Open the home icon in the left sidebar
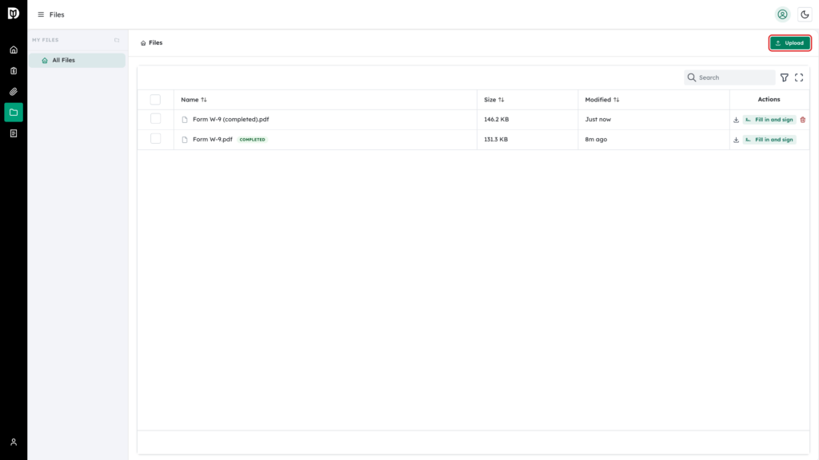Image resolution: width=819 pixels, height=460 pixels. 14,50
